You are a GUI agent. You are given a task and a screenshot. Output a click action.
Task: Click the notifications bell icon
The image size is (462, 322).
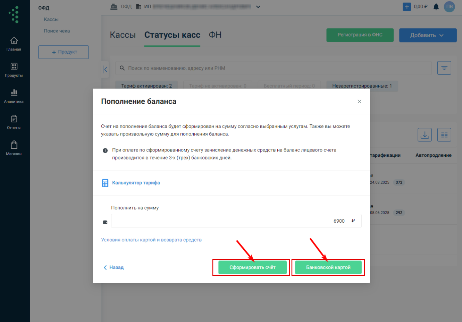click(436, 7)
